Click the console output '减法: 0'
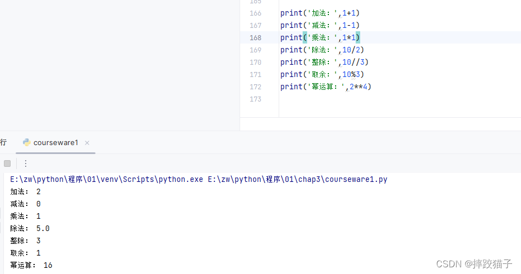Image resolution: width=521 pixels, height=274 pixels. pos(25,204)
